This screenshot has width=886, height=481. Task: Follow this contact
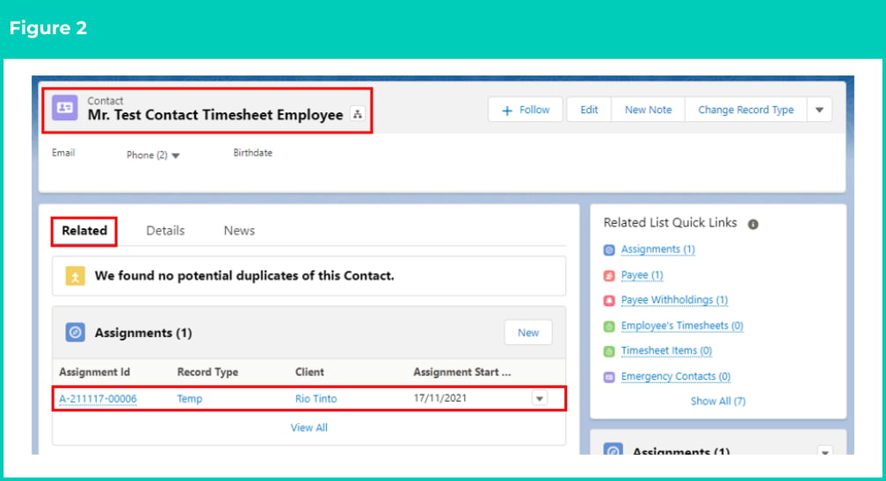[526, 110]
